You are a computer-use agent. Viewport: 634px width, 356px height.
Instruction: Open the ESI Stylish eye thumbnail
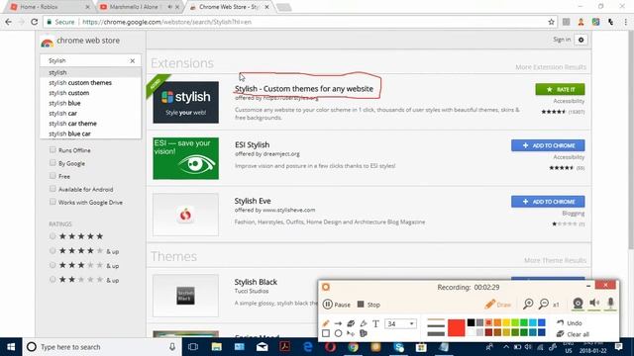185,158
